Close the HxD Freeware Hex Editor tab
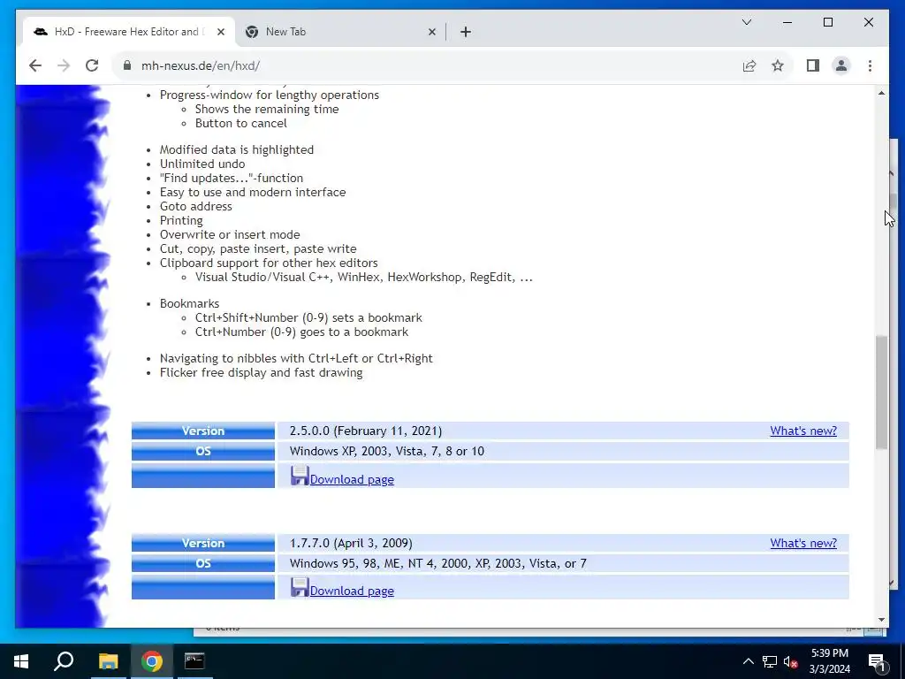The height and width of the screenshot is (679, 905). tap(220, 33)
